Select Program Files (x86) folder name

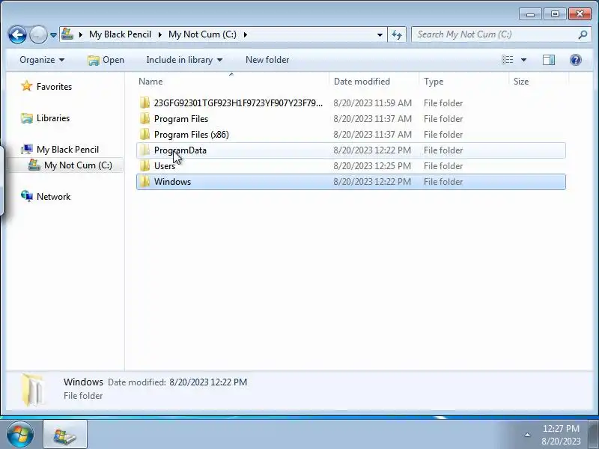[192, 135]
